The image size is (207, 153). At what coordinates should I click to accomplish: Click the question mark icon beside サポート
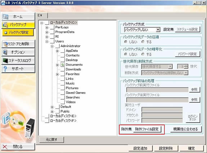click(5, 69)
